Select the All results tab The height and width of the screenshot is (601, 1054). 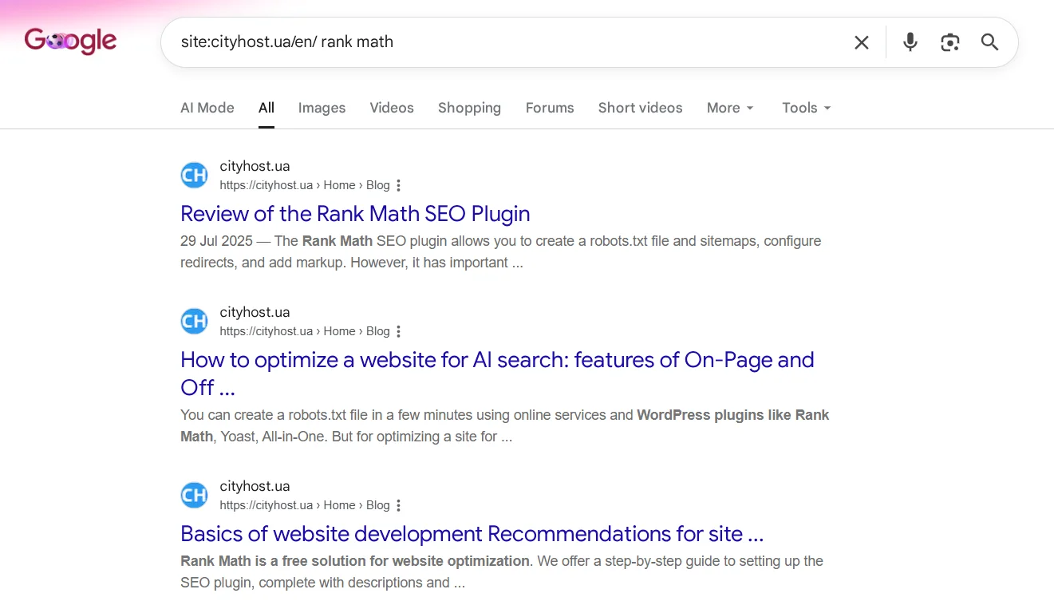[x=266, y=108]
